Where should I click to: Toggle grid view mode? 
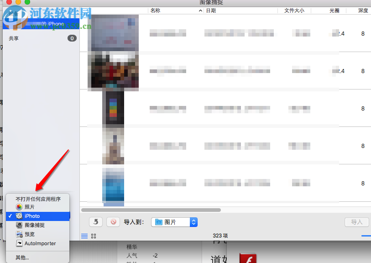(93, 236)
